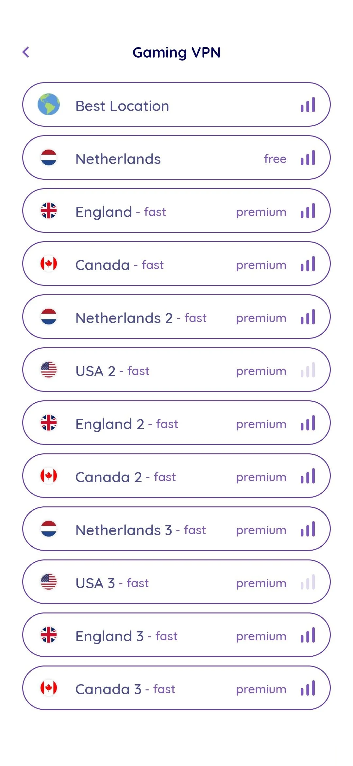Image resolution: width=353 pixels, height=766 pixels.
Task: Tap the globe icon for Best Location
Action: point(49,104)
